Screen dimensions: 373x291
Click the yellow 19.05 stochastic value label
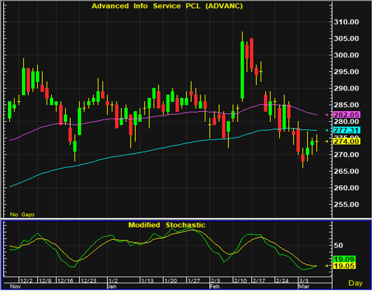(344, 266)
